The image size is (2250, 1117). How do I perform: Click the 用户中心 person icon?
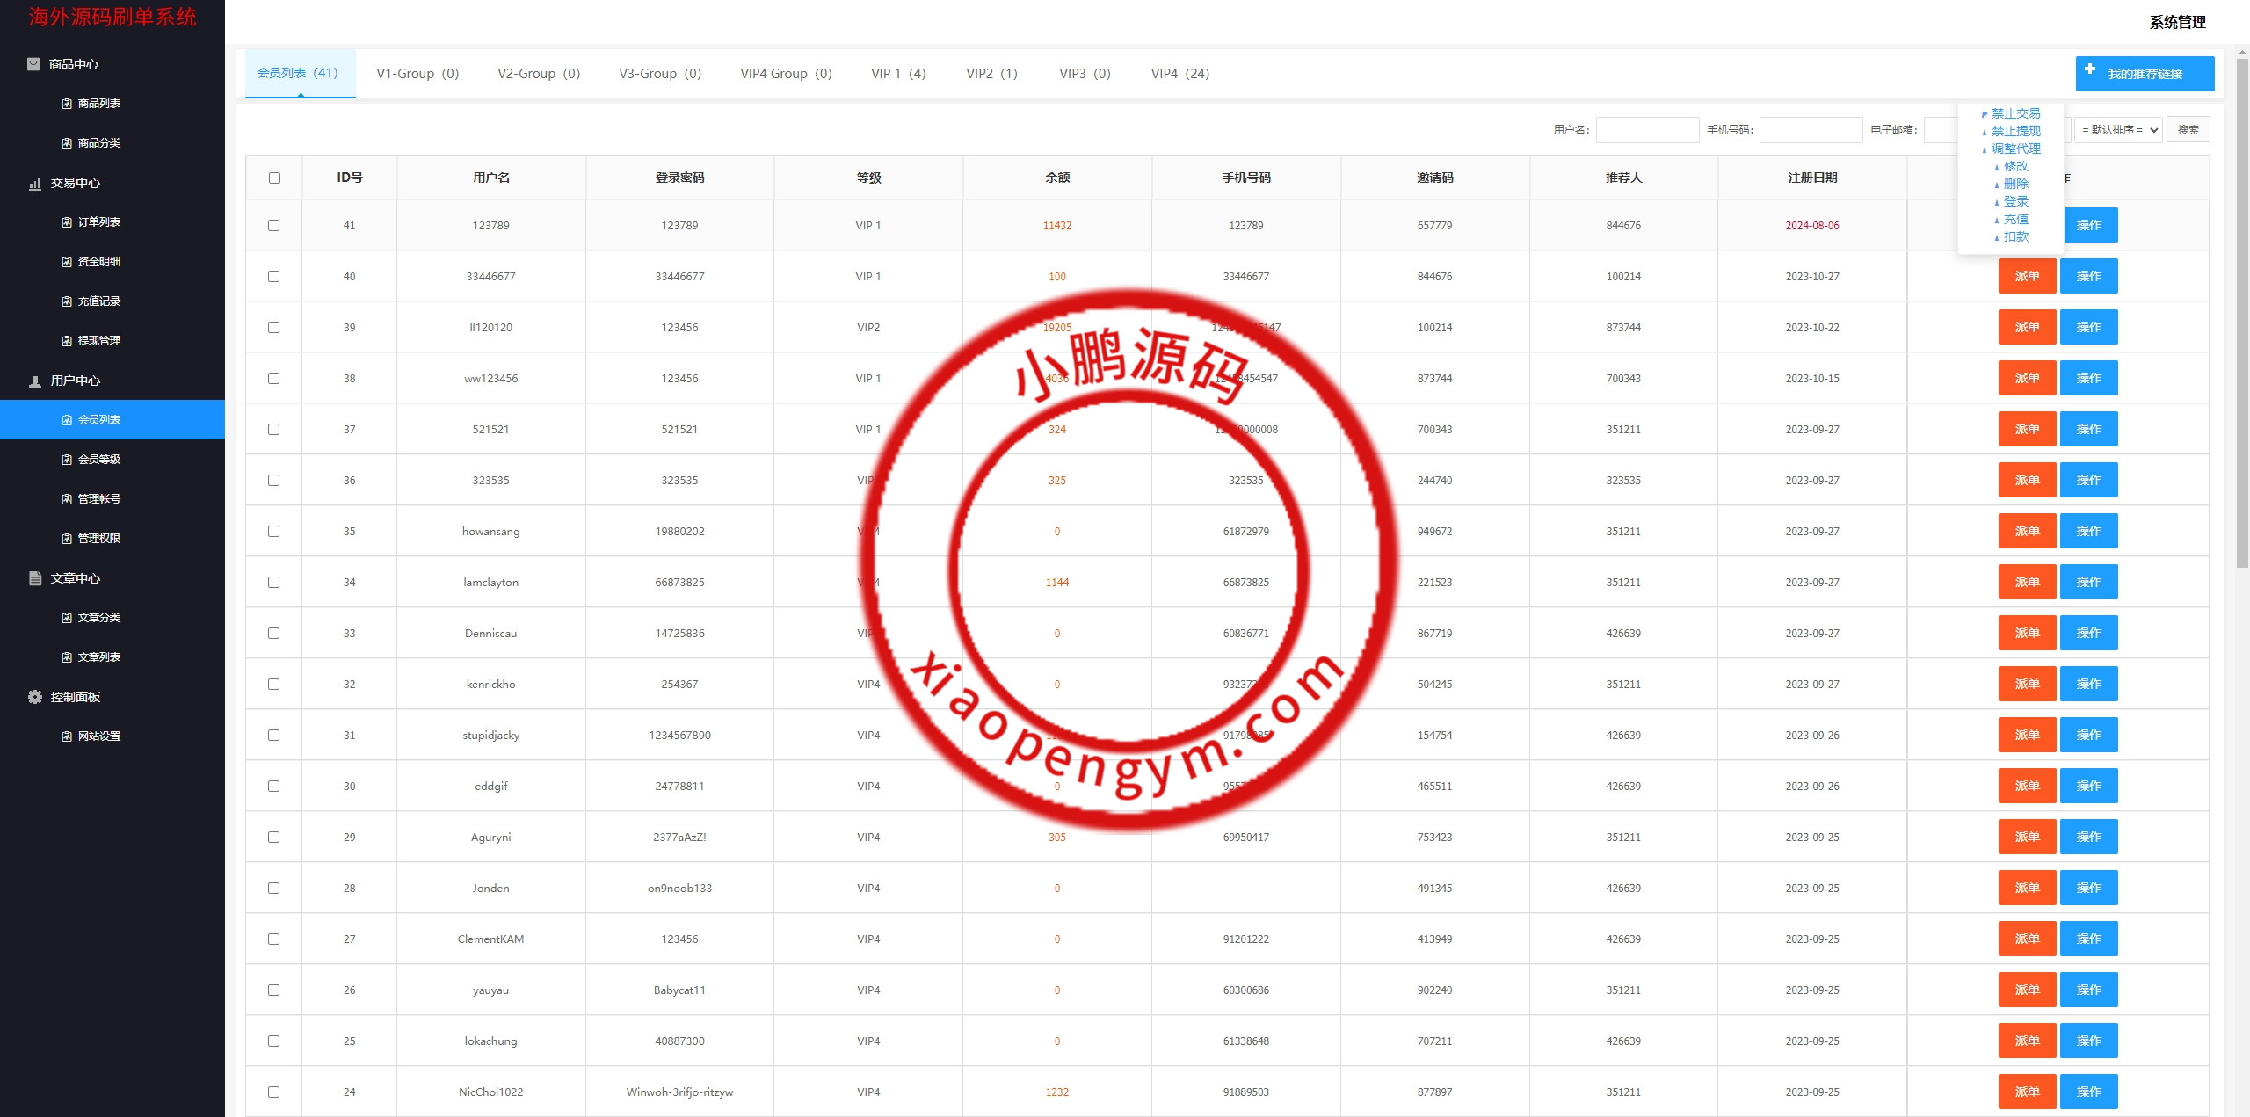[35, 381]
